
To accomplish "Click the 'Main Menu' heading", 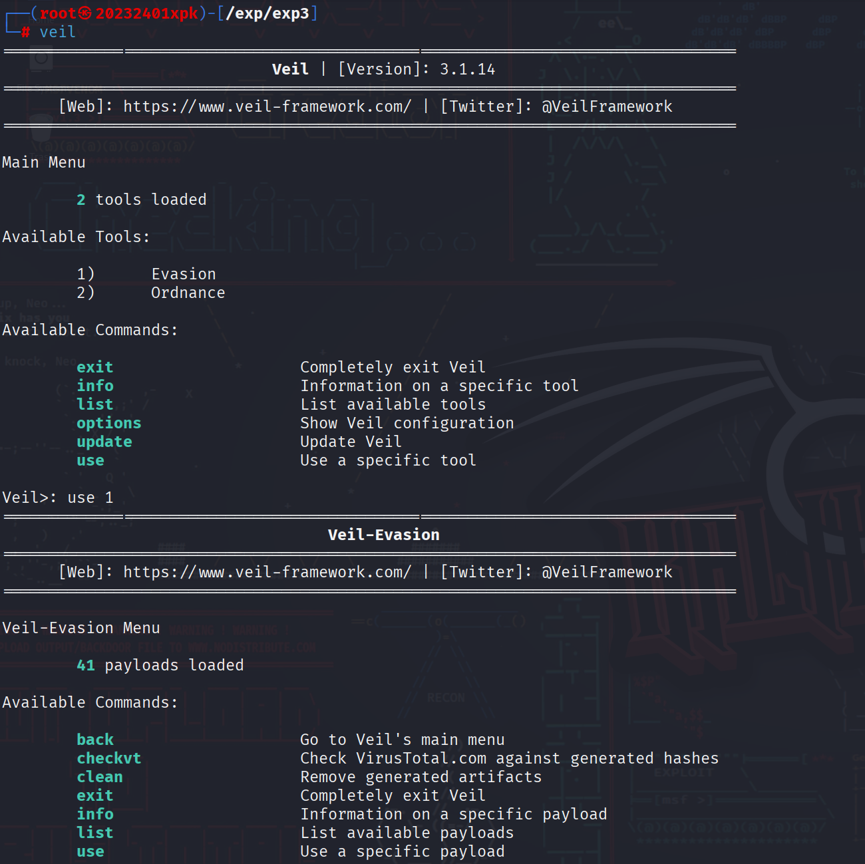I will pyautogui.click(x=44, y=162).
